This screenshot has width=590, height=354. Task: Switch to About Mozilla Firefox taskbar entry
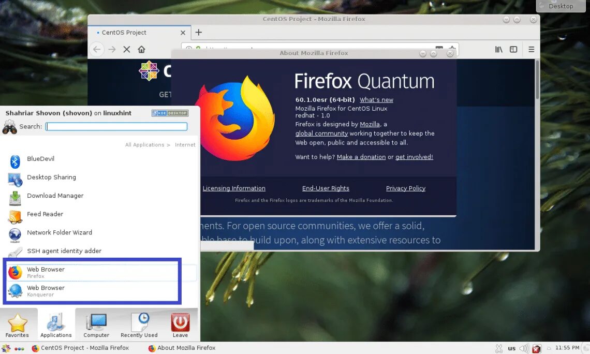[182, 348]
